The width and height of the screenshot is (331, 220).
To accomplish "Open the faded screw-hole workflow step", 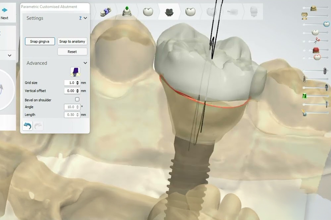I will [x=233, y=12].
